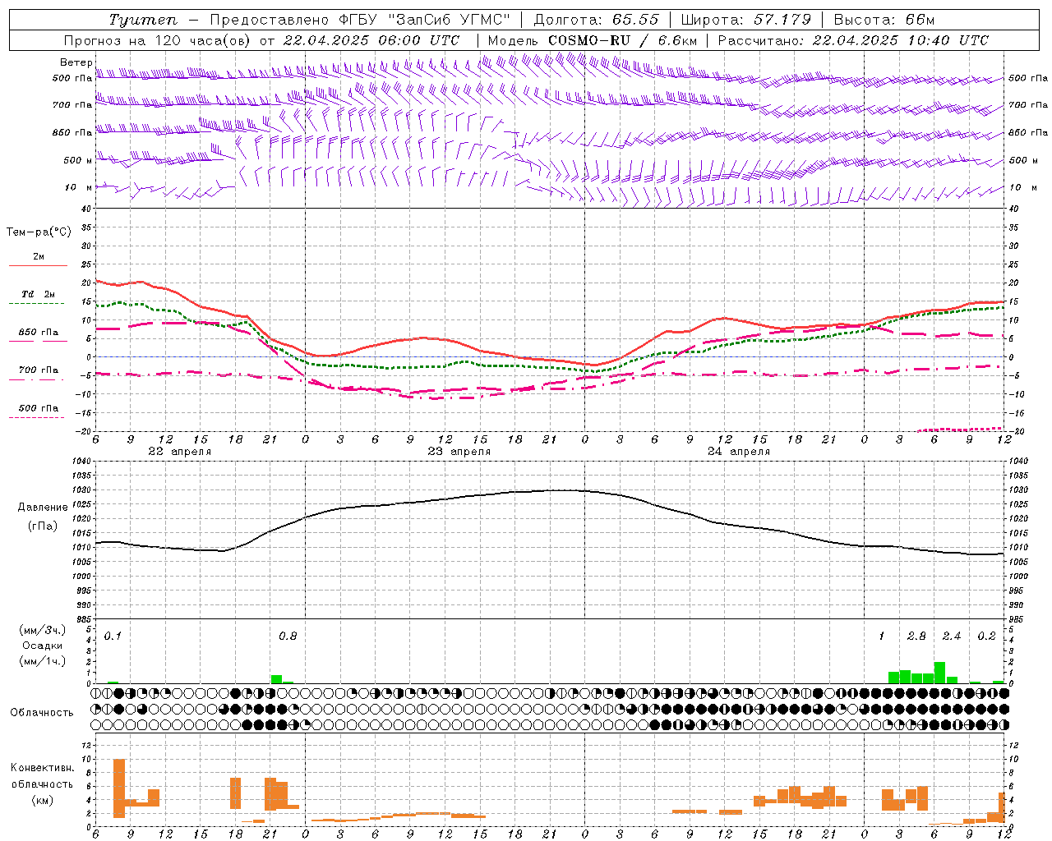
Task: Click the precipitation total "0.1"
Action: pyautogui.click(x=113, y=636)
